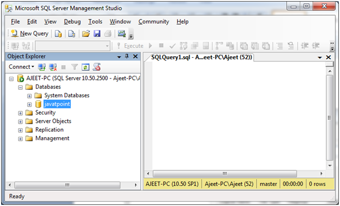340x206 pixels.
Task: Open the active files dropdown beside the tab
Action: pos(319,57)
